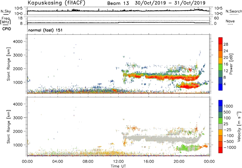Click the grey velocity band near 1500 km
This screenshot has width=242, height=168.
pyautogui.click(x=162, y=139)
